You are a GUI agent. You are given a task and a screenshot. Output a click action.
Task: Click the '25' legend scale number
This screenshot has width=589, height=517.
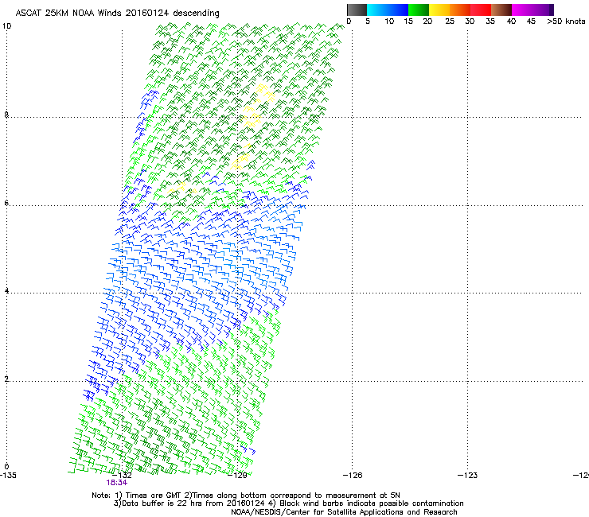450,21
